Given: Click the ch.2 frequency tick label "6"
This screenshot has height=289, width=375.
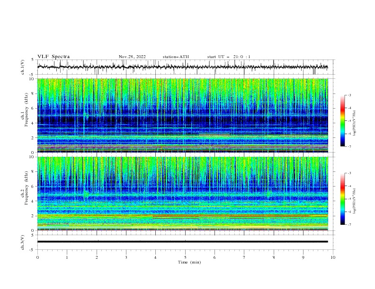Looking at the screenshot, I should coord(33,187).
